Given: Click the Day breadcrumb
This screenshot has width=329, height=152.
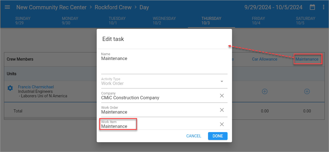Looking at the screenshot, I should 144,7.
